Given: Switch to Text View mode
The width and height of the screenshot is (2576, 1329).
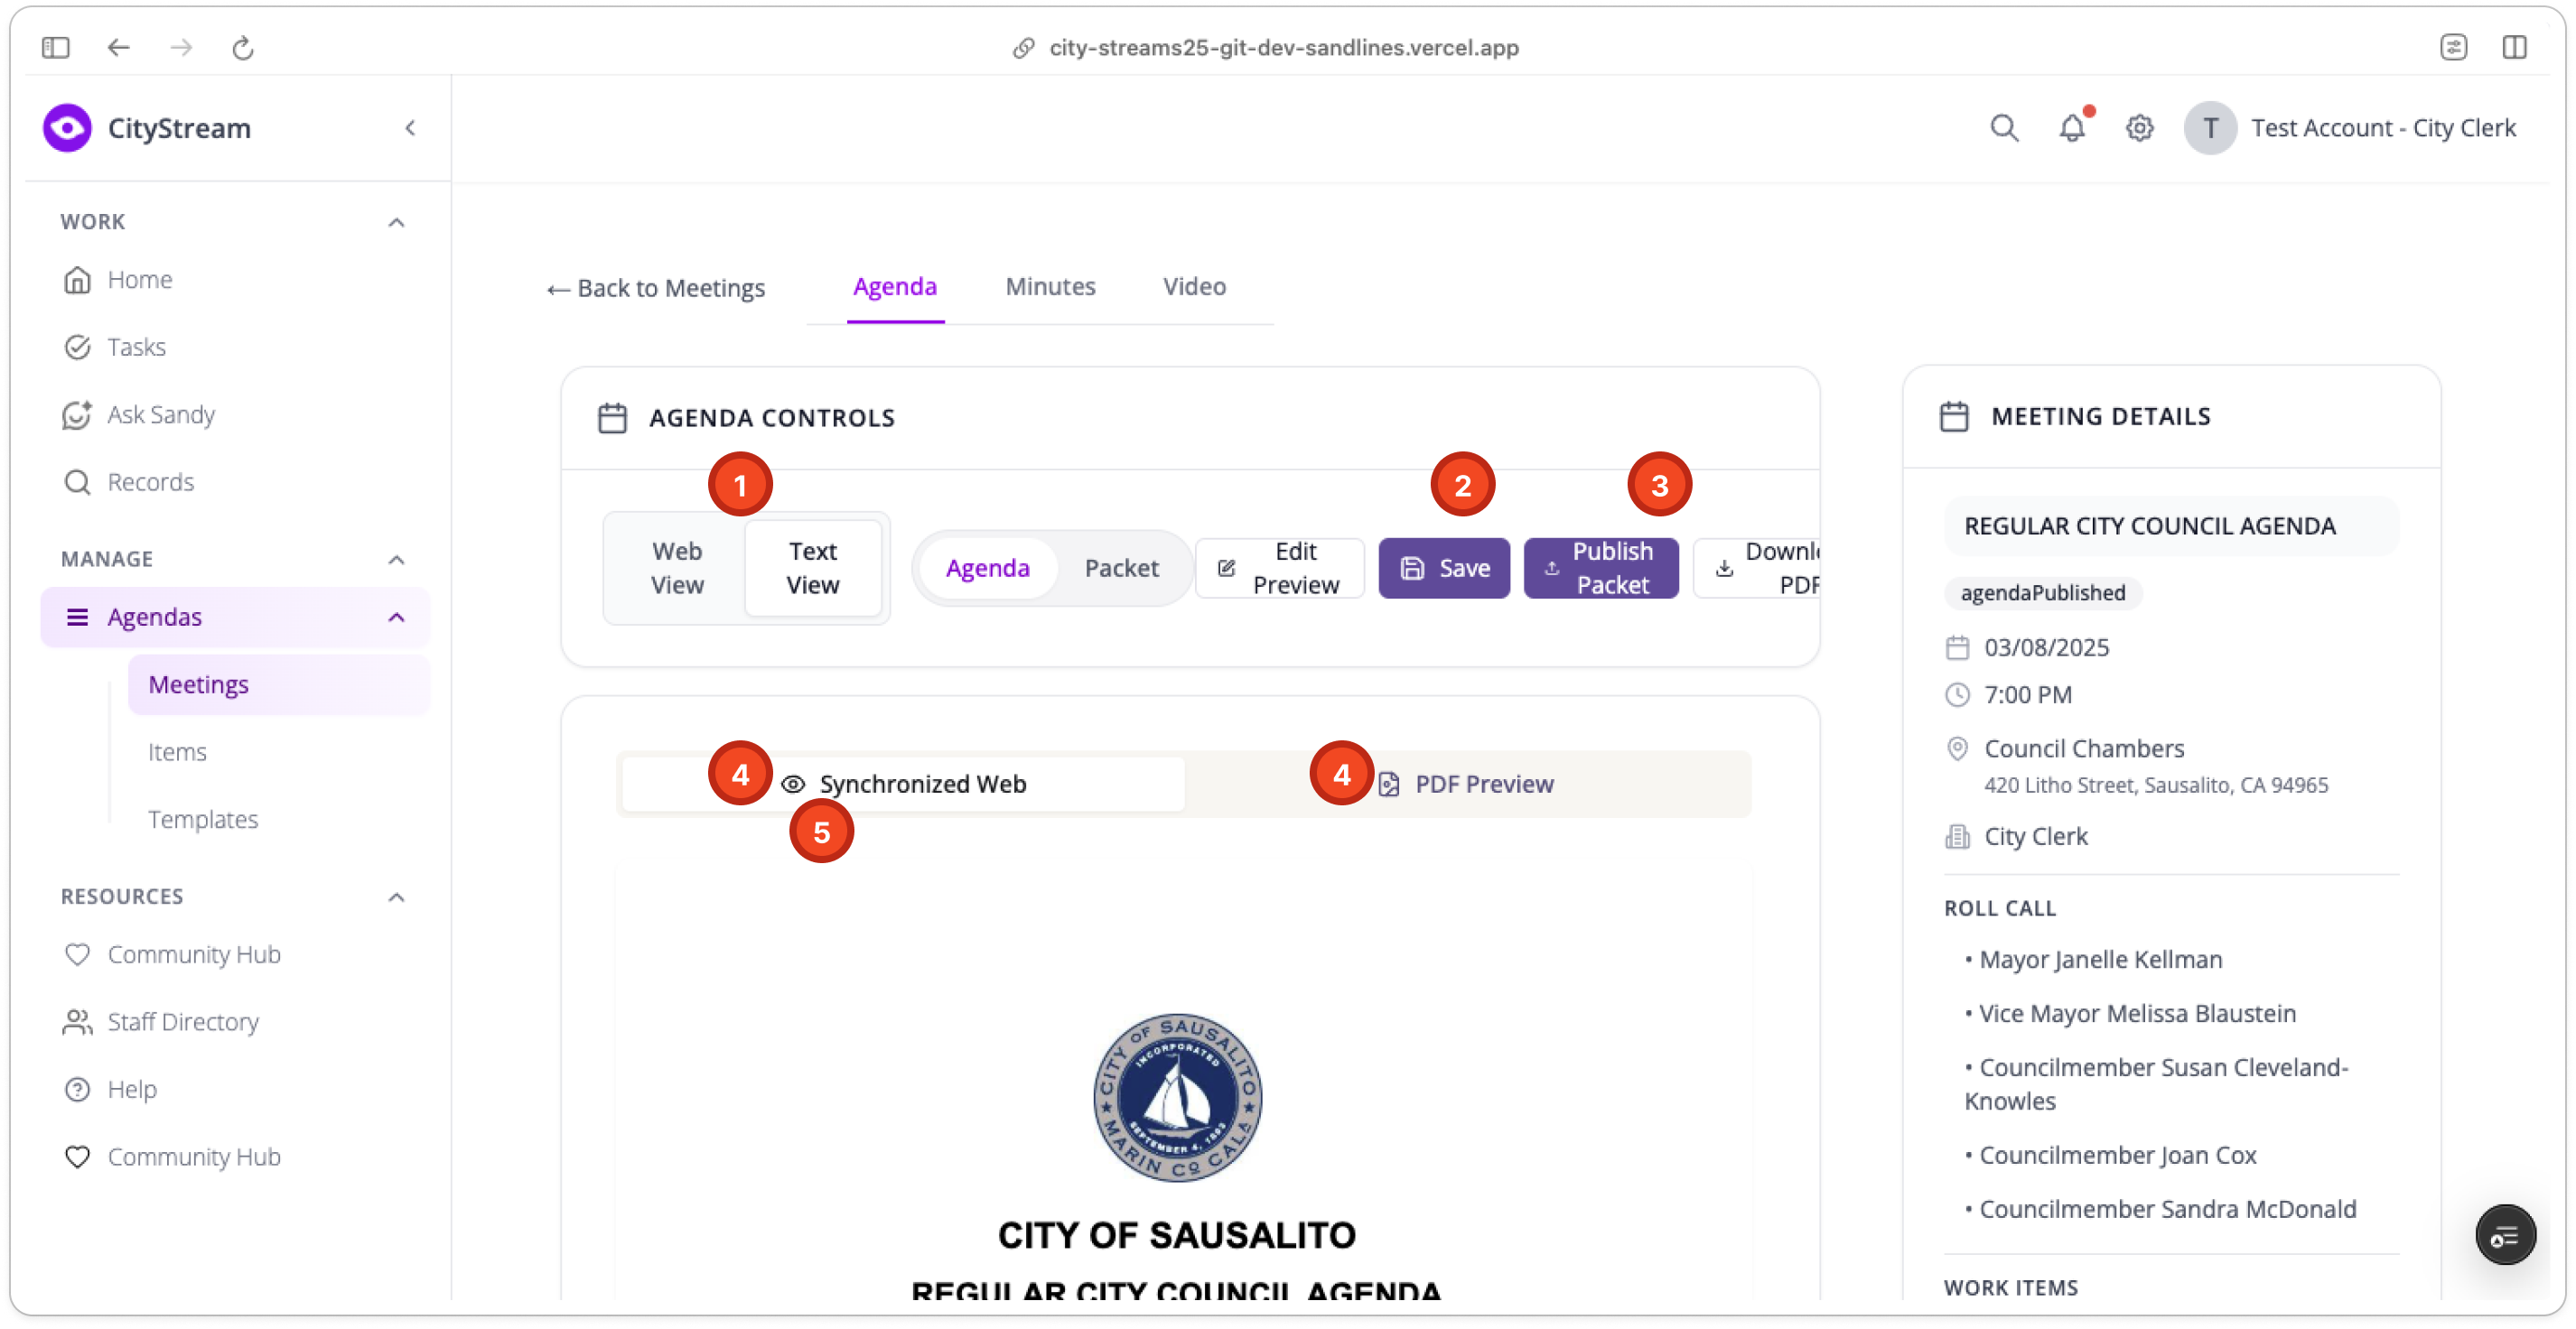Looking at the screenshot, I should click(812, 568).
